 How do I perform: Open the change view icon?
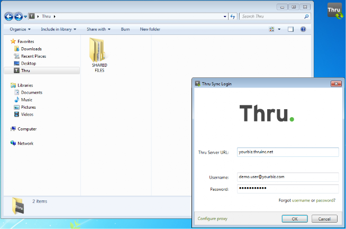(x=272, y=29)
